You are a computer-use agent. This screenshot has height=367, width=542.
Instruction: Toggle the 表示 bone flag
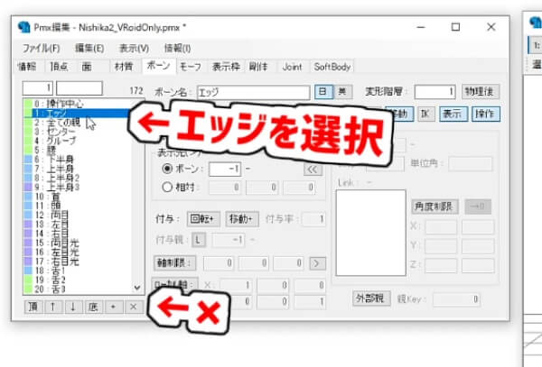(453, 114)
